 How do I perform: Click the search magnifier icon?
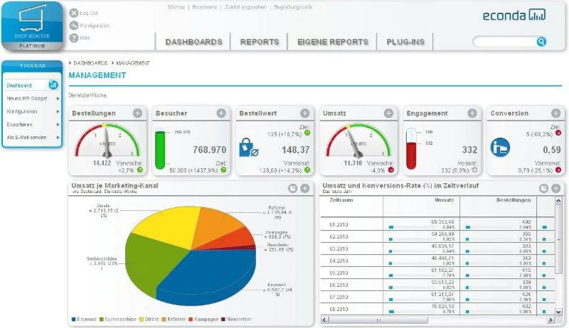[x=541, y=42]
